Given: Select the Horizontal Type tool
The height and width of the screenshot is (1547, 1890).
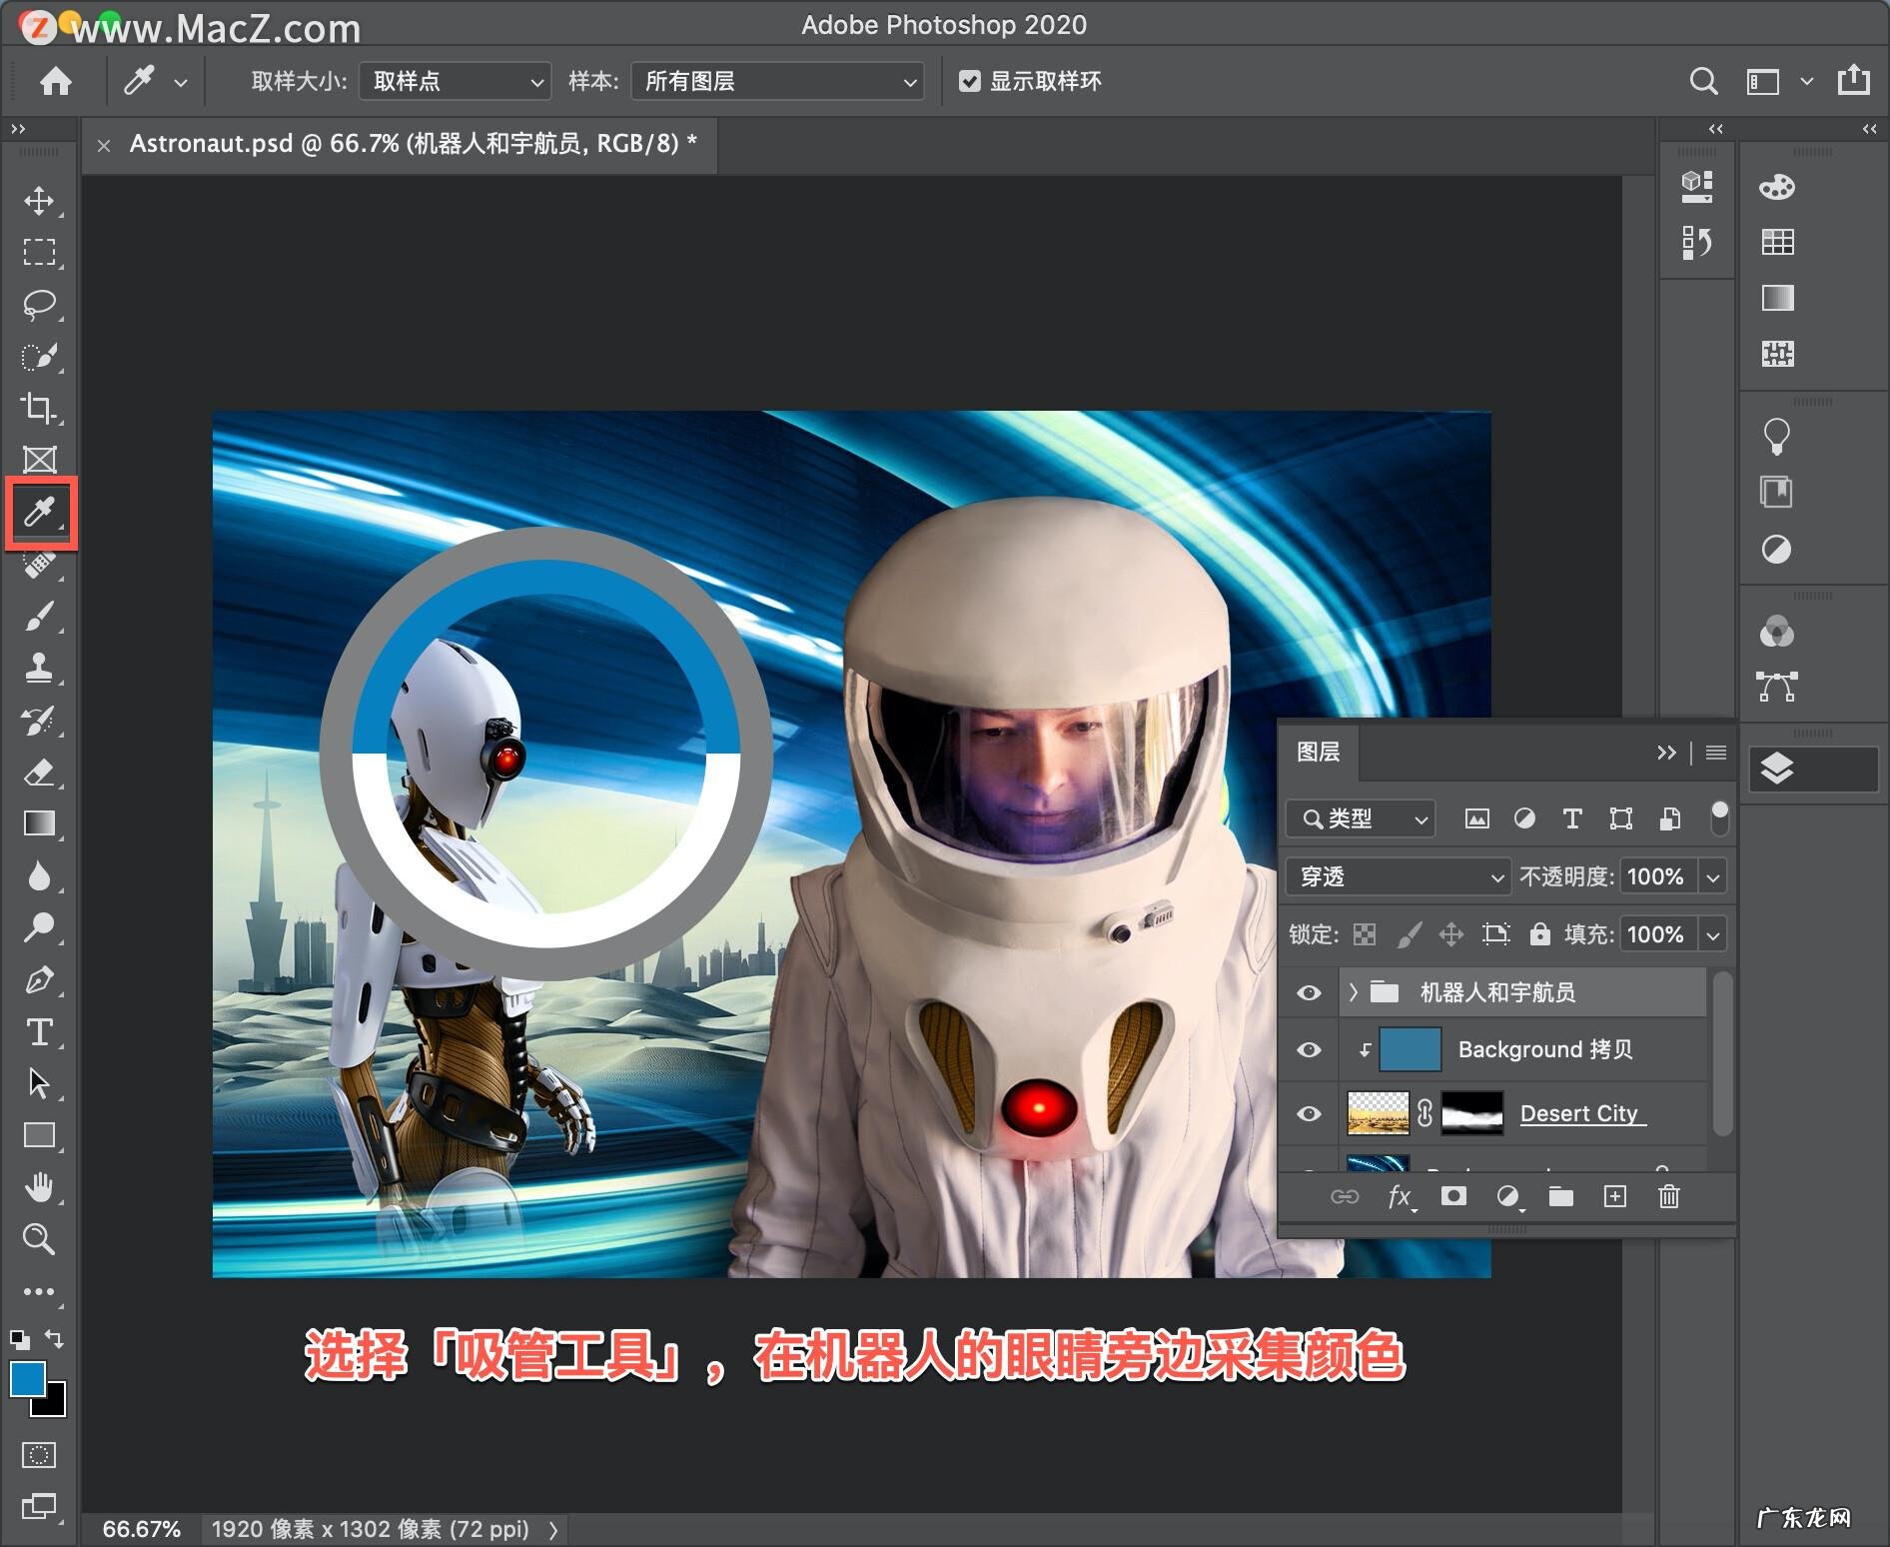Looking at the screenshot, I should 39,1031.
